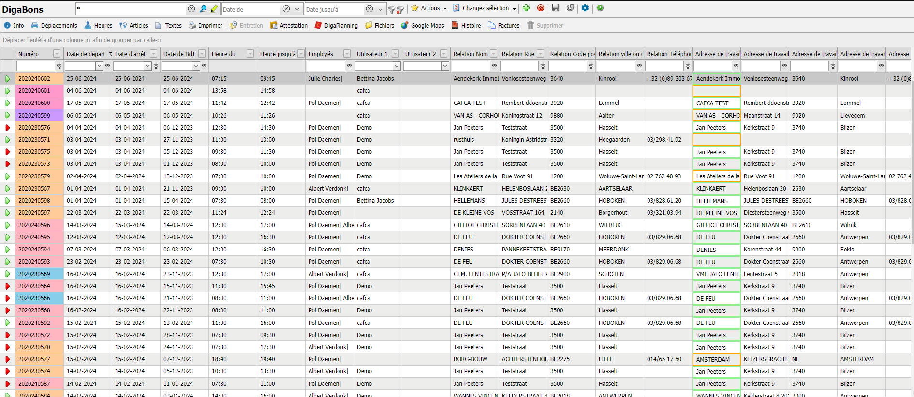Click the funnel icon beside the Employés filter box
The image size is (914, 397).
pos(350,66)
